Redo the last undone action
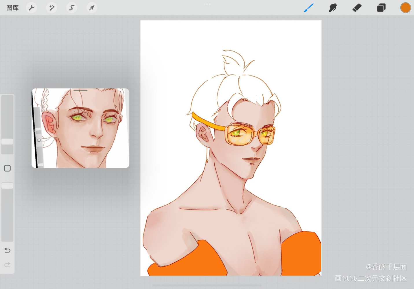This screenshot has width=414, height=289. pyautogui.click(x=8, y=265)
